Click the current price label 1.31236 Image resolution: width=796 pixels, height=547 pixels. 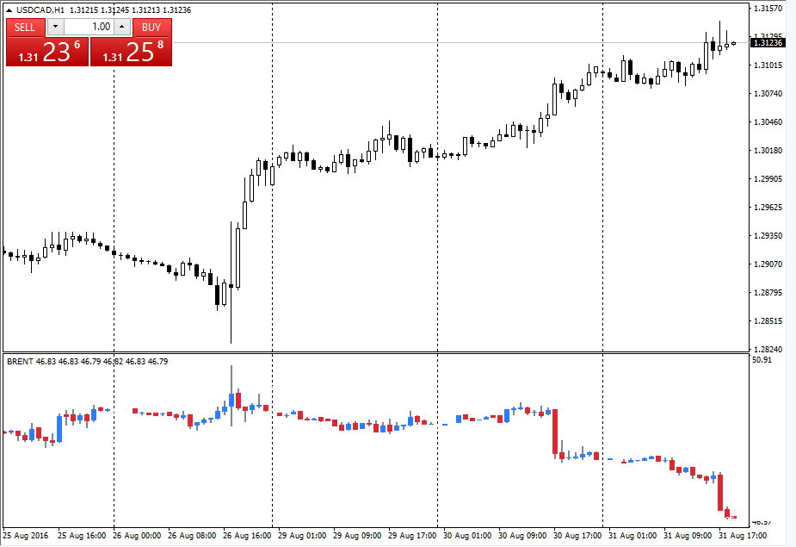click(x=768, y=43)
